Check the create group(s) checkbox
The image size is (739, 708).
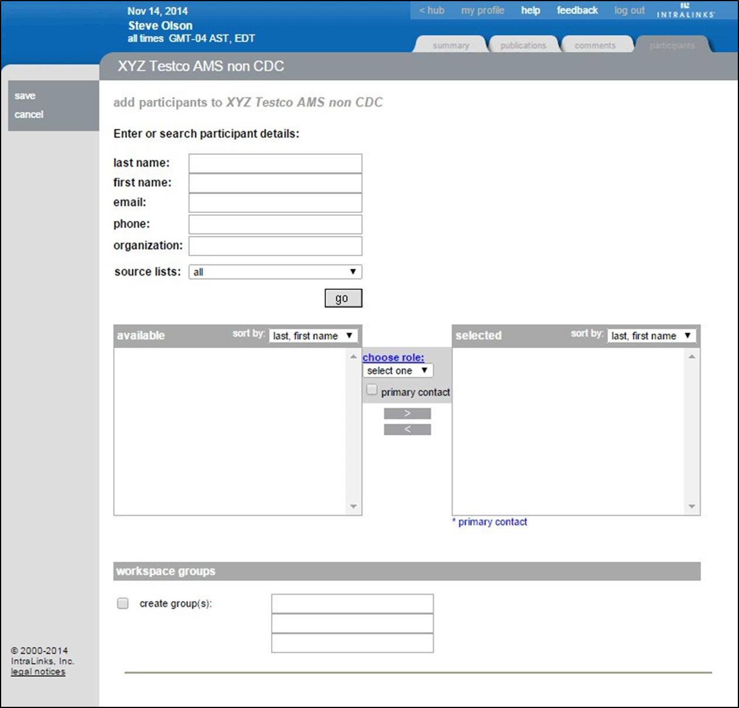(x=122, y=603)
